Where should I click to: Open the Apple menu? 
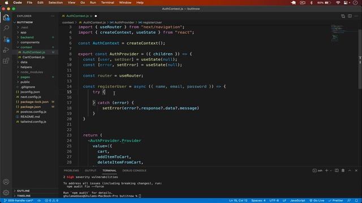click(6, 2)
